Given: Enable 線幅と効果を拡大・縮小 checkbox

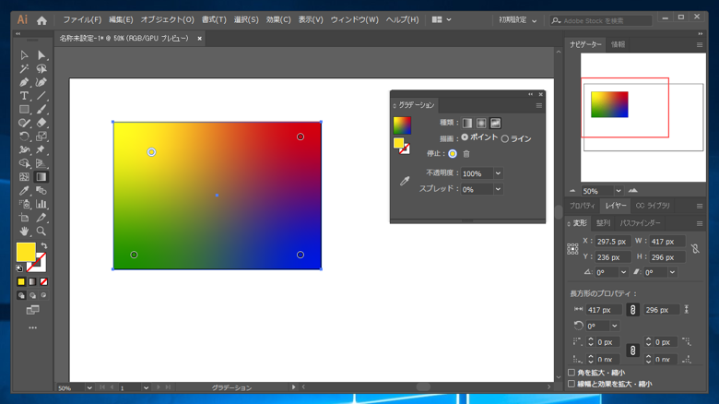Looking at the screenshot, I should pyautogui.click(x=572, y=384).
